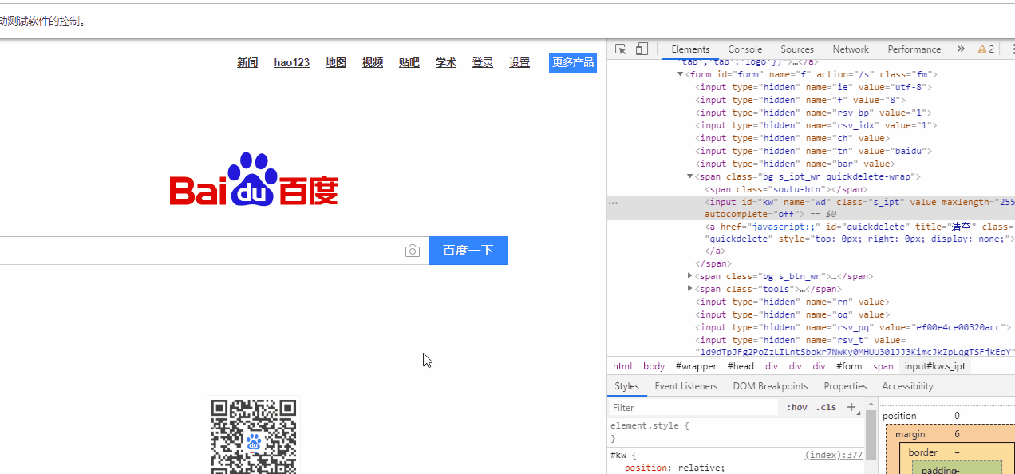Open the Sources tab
The image size is (1015, 474).
pos(797,49)
